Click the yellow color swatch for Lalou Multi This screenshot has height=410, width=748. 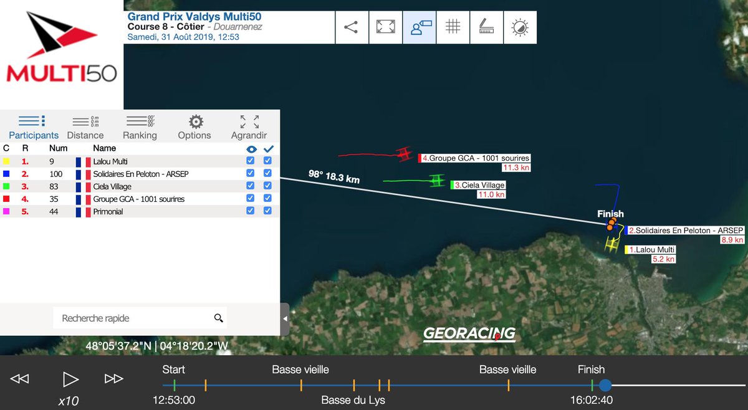tap(6, 161)
